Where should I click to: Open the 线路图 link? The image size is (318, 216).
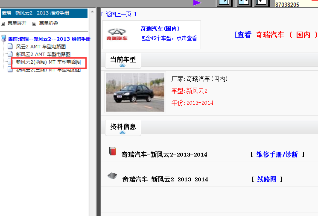tap(267, 179)
